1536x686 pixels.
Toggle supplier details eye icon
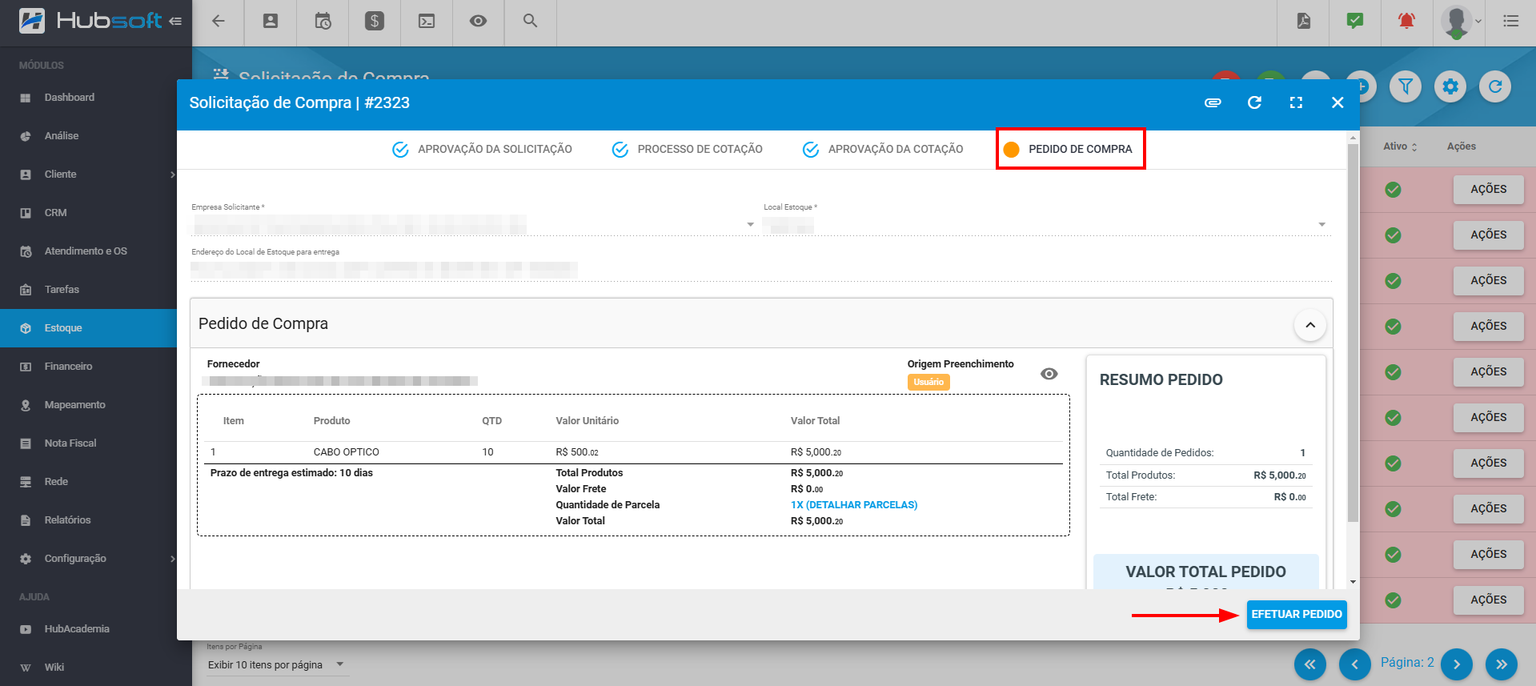(1049, 374)
